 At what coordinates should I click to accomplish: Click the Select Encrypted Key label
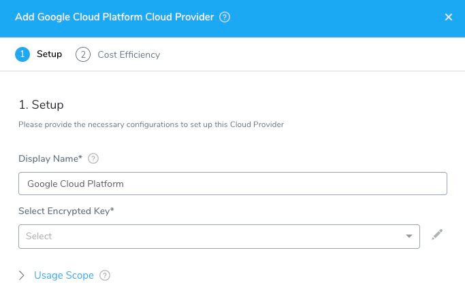[x=66, y=211]
